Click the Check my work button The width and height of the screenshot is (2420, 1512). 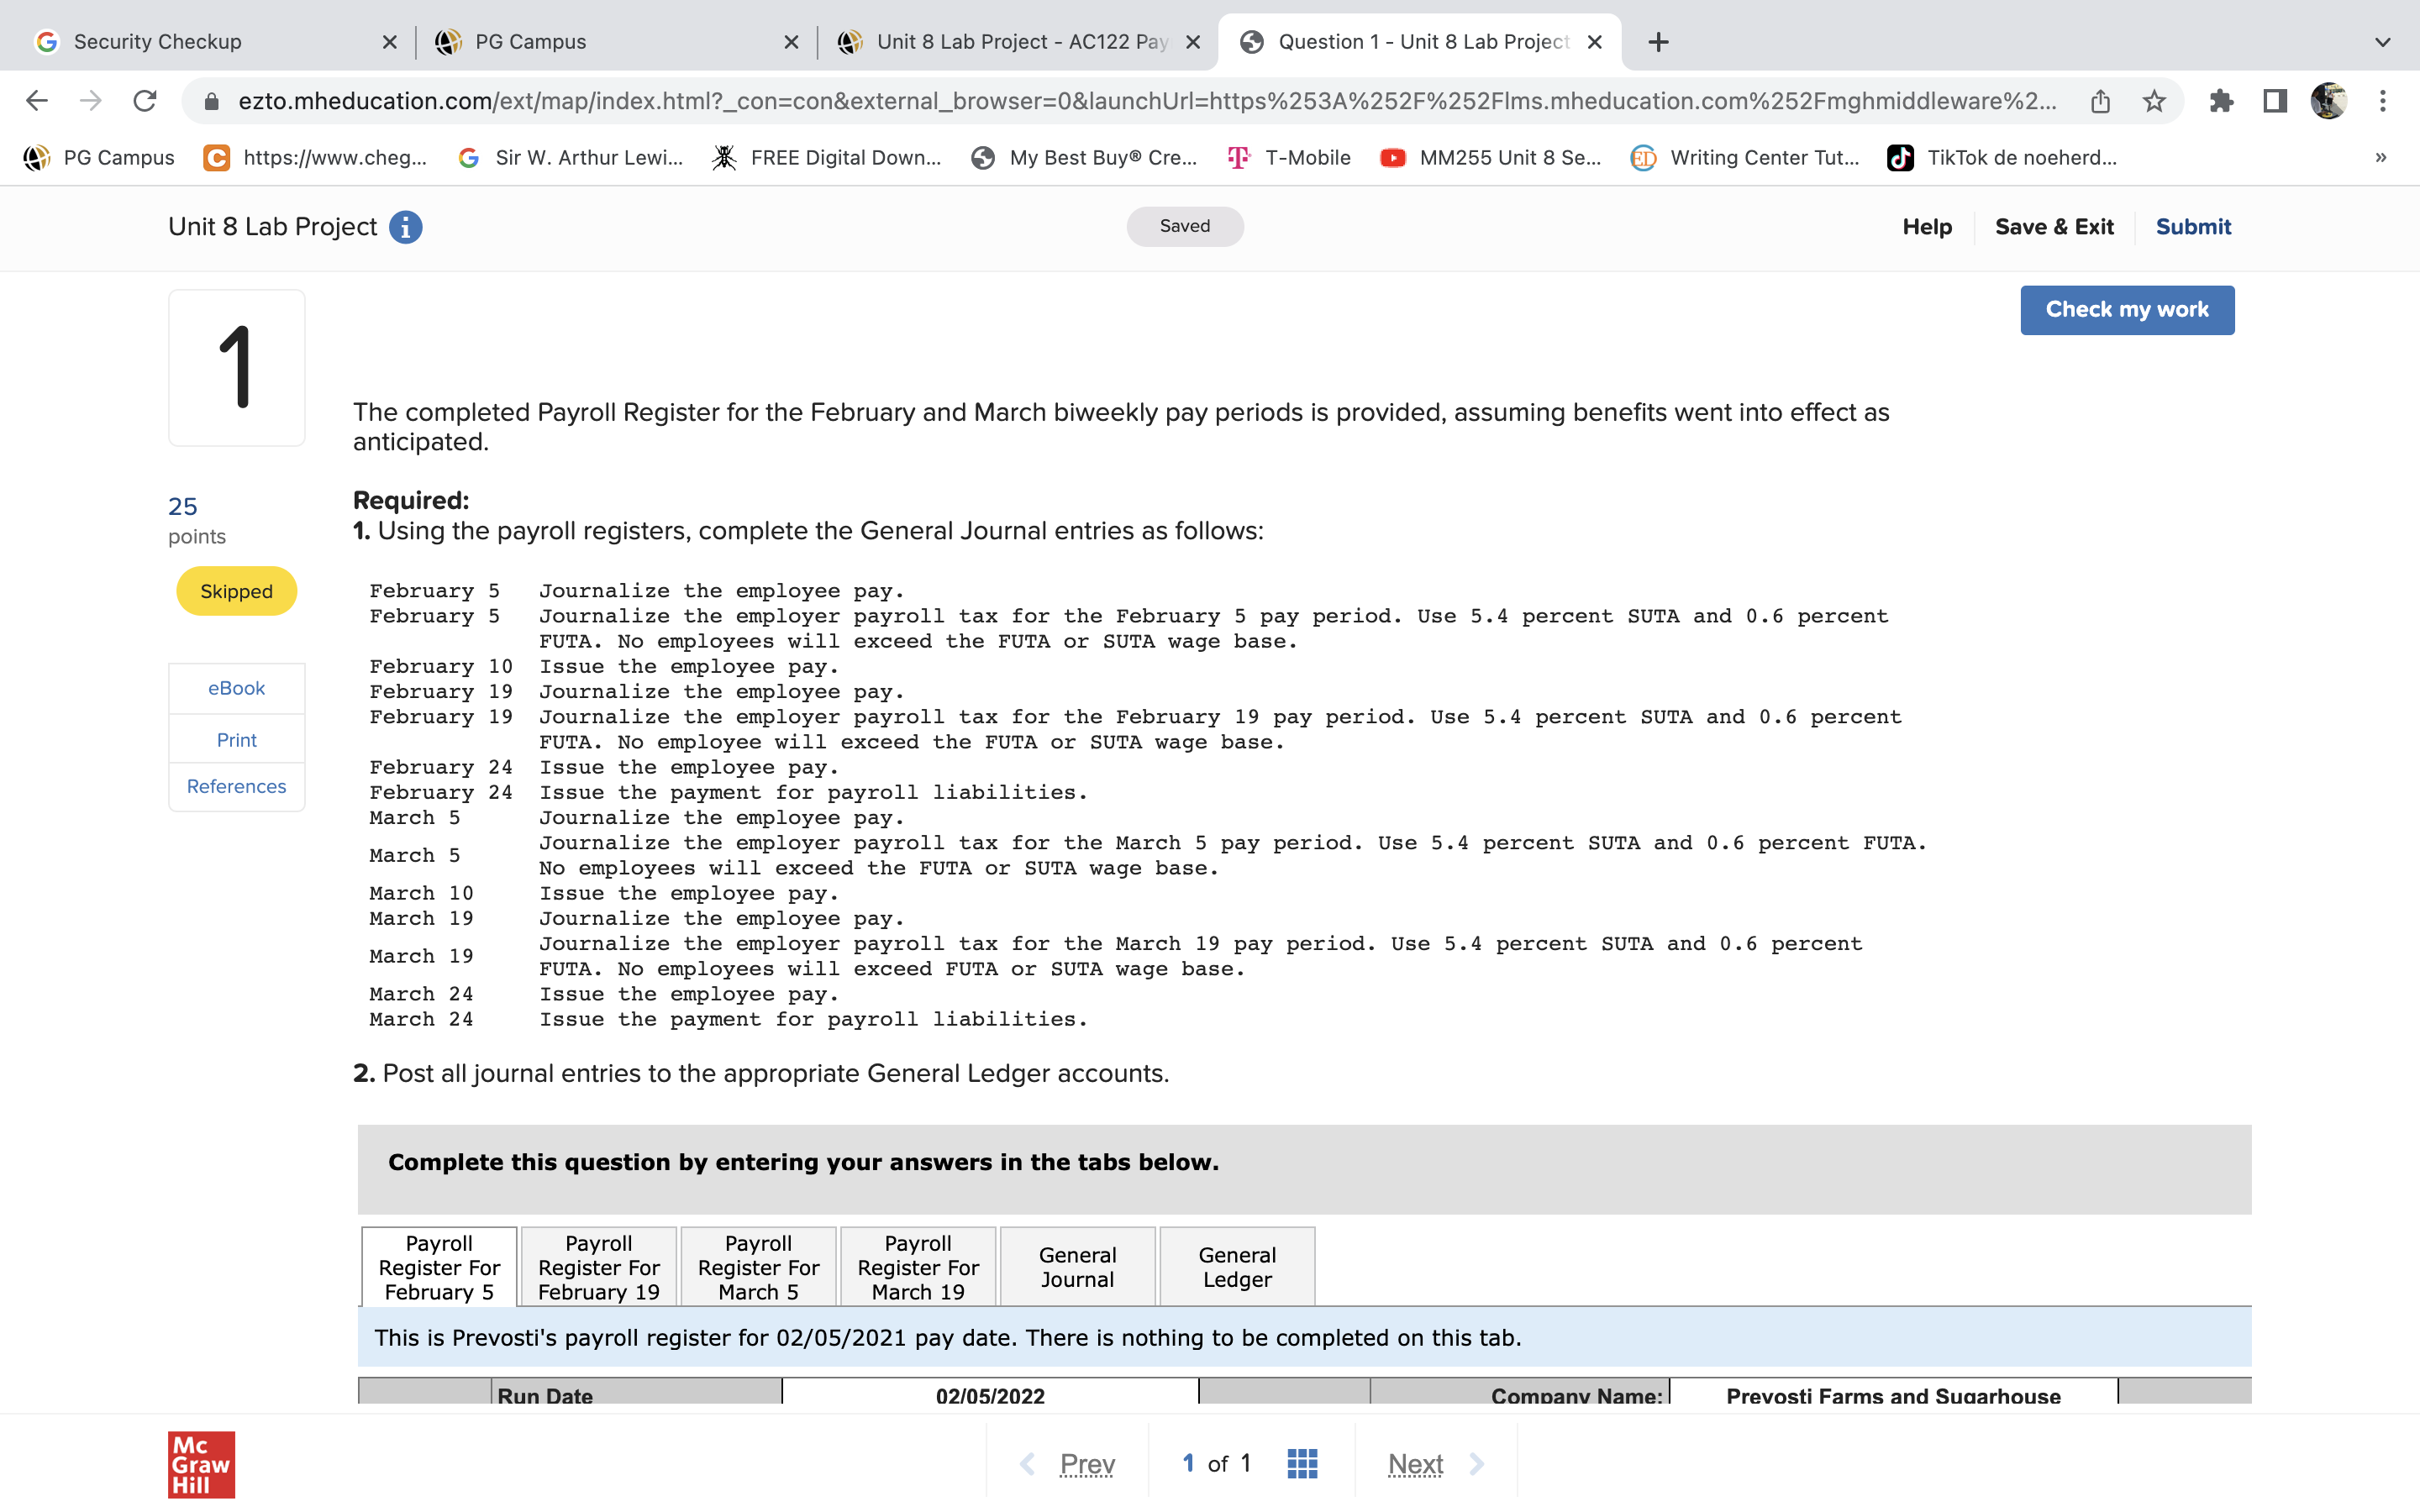[2126, 310]
